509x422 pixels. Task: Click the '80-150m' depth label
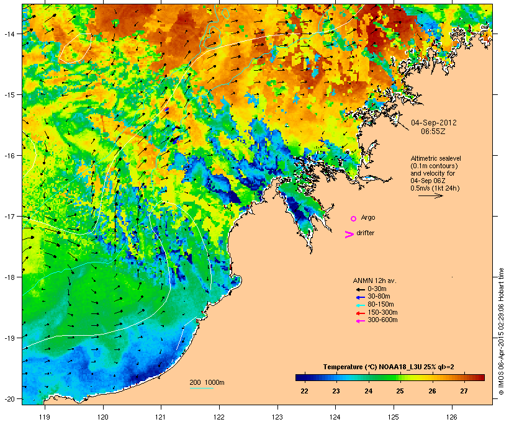click(x=381, y=305)
